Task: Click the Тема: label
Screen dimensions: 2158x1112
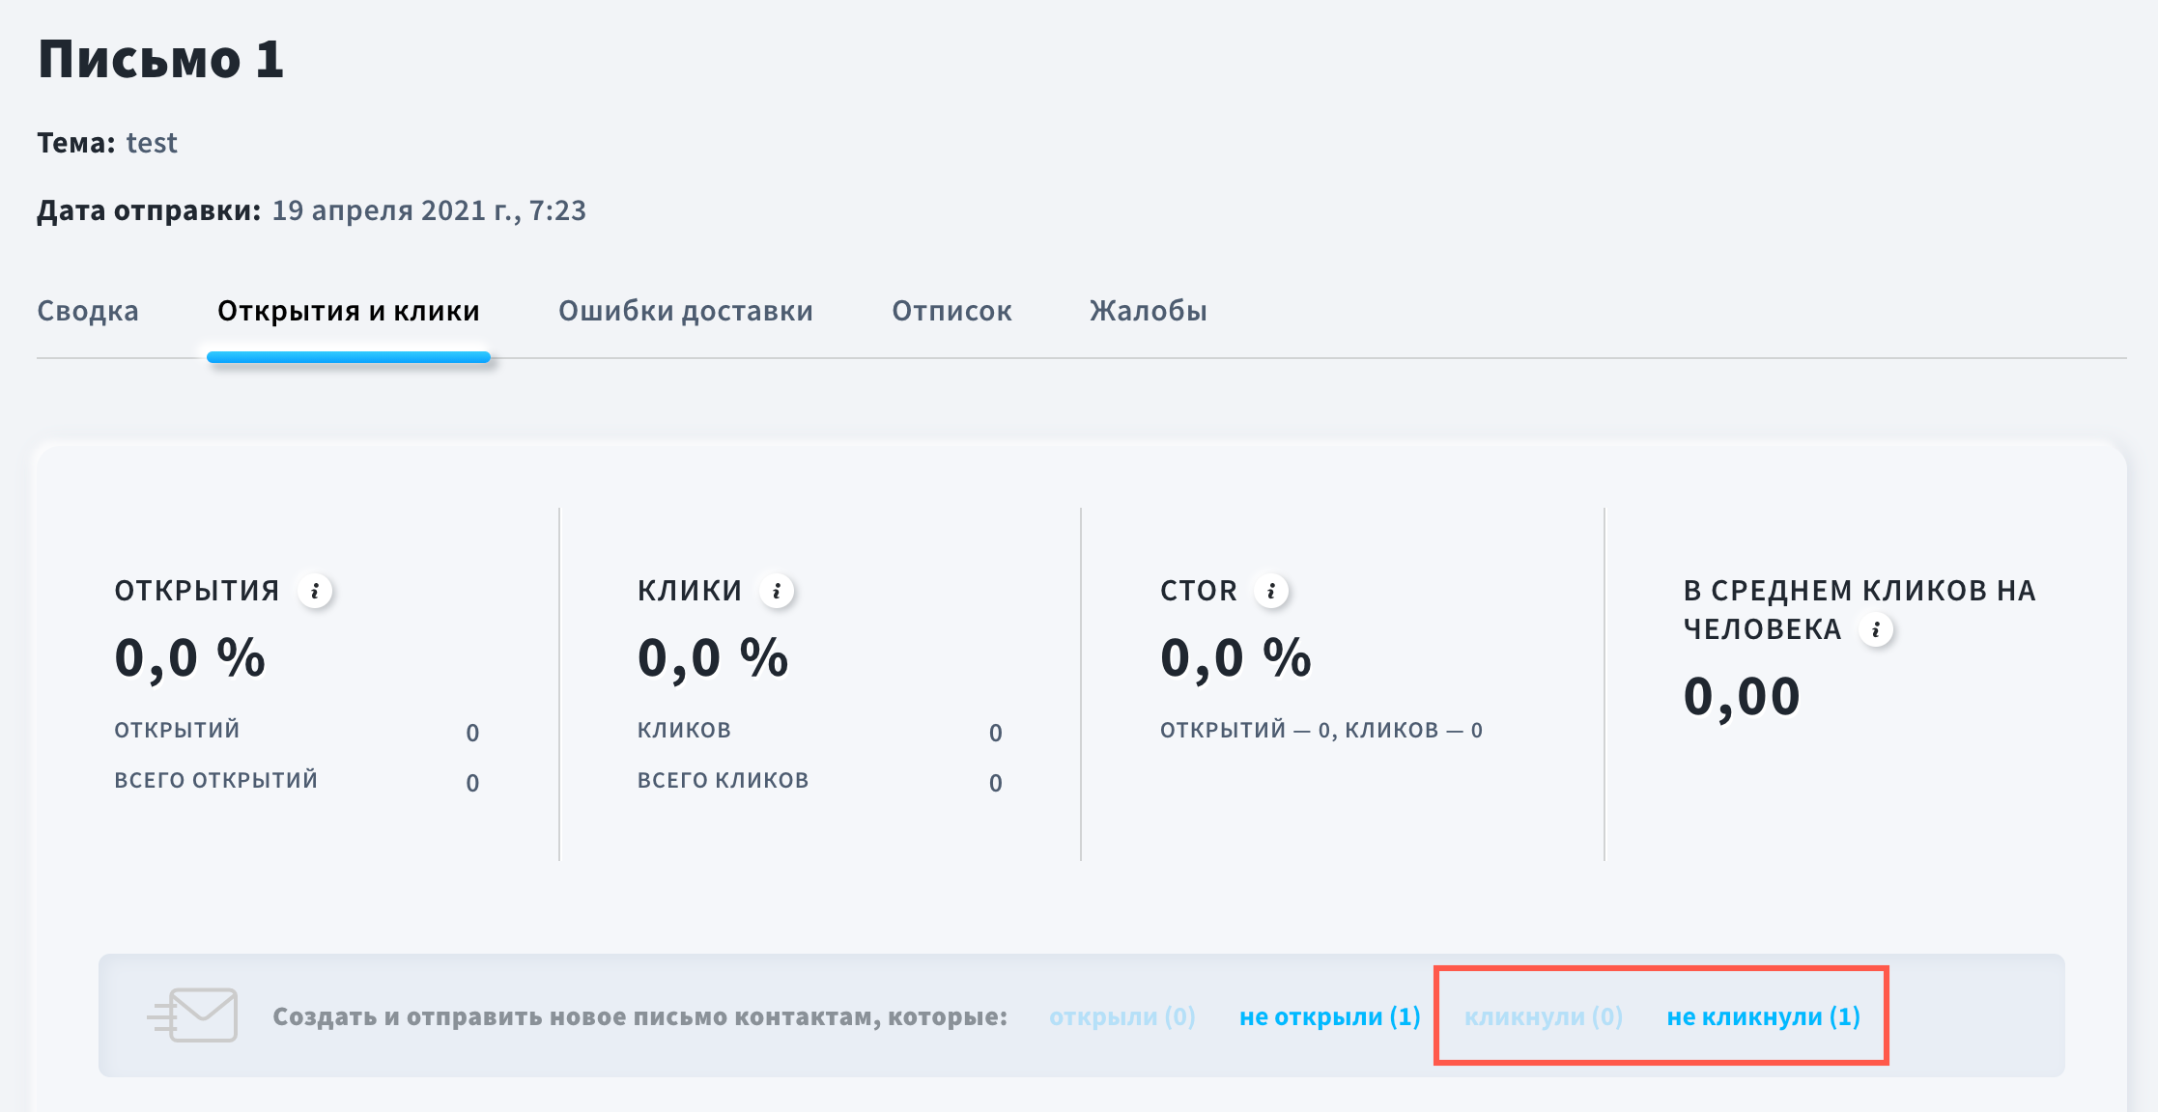Action: tap(76, 143)
